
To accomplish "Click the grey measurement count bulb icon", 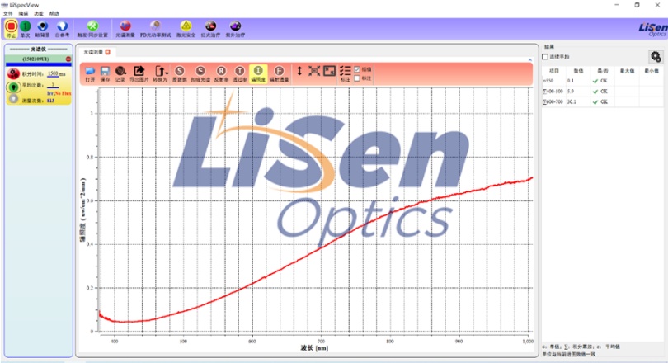I will [x=14, y=99].
